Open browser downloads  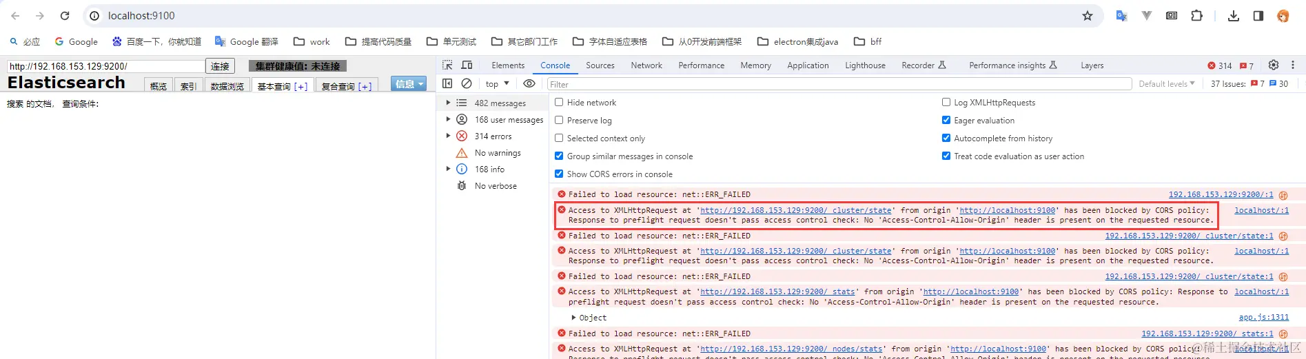(x=1234, y=15)
